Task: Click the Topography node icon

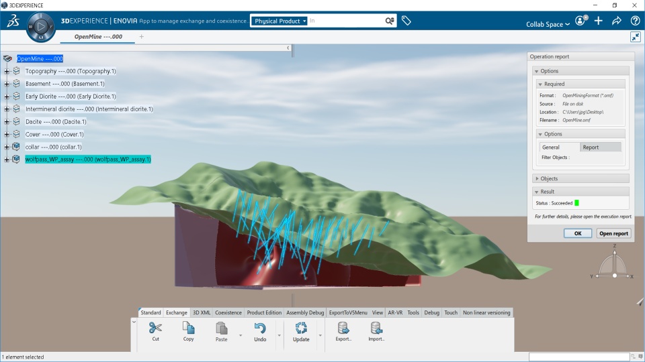Action: 16,71
